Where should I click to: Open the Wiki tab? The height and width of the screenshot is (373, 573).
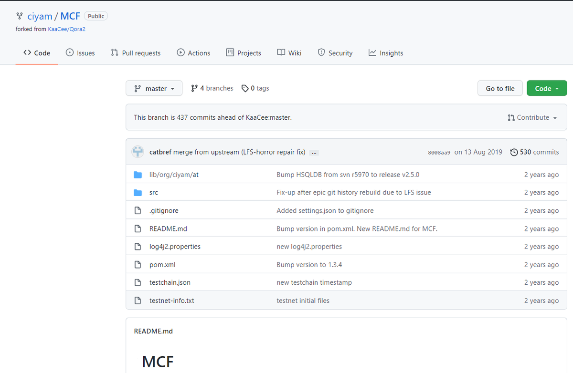coord(289,53)
